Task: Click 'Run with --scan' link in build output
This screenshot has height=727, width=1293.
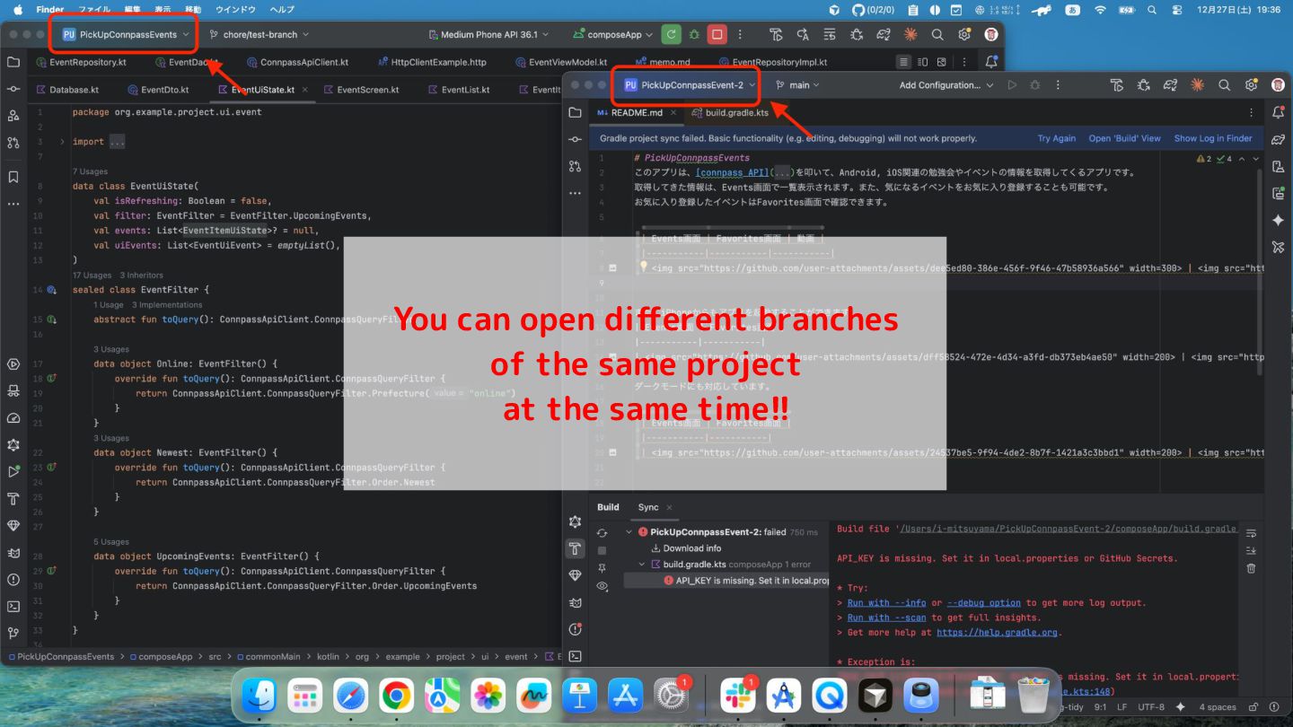Action: click(887, 618)
